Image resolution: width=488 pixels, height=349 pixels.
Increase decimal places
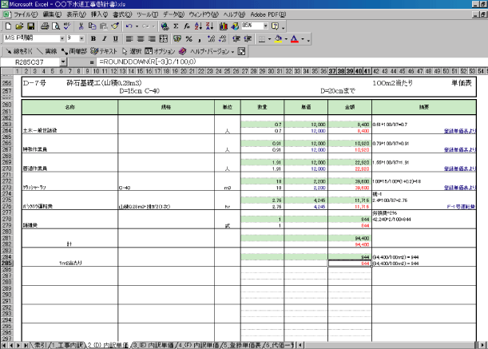212,39
